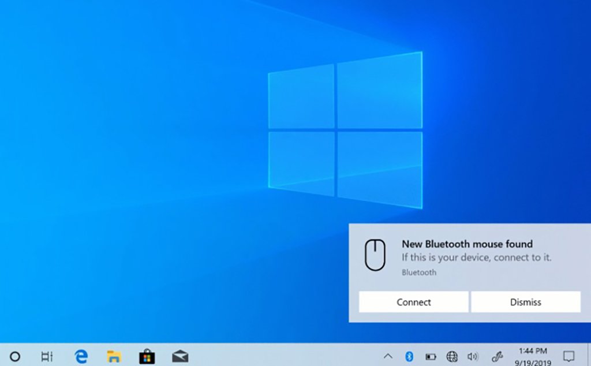This screenshot has width=591, height=366.
Task: Click the Windows logo on desktop wallpaper
Action: [345, 130]
